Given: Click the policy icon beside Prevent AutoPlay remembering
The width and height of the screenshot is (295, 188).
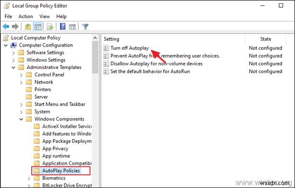Looking at the screenshot, I should coord(106,56).
